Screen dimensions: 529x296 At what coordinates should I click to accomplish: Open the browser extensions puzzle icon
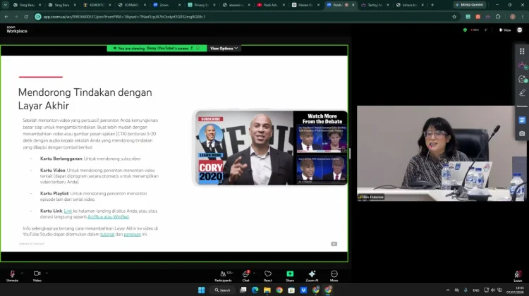pyautogui.click(x=498, y=16)
